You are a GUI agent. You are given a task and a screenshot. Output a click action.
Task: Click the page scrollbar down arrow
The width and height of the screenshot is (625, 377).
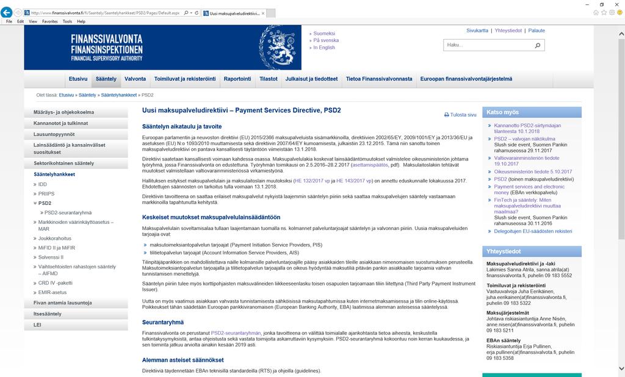[621, 368]
